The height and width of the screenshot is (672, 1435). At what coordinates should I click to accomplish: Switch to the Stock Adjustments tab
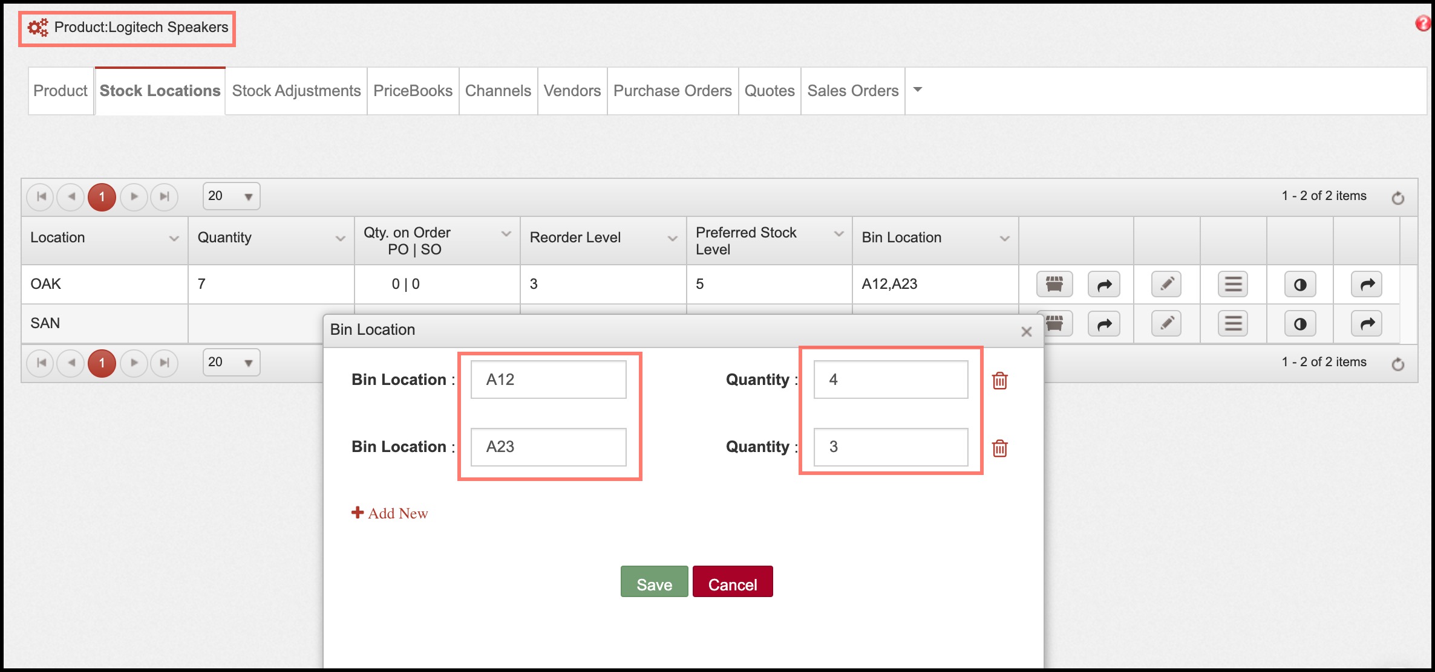coord(296,91)
